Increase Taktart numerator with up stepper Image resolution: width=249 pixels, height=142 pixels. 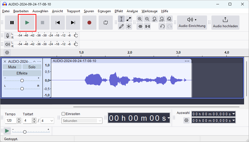(x=34, y=119)
